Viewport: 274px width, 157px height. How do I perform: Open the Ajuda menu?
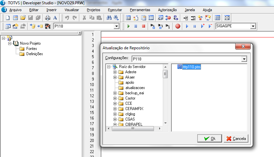click(208, 10)
